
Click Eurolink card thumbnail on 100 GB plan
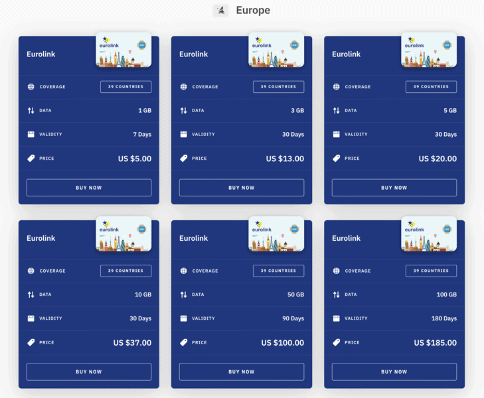(429, 234)
